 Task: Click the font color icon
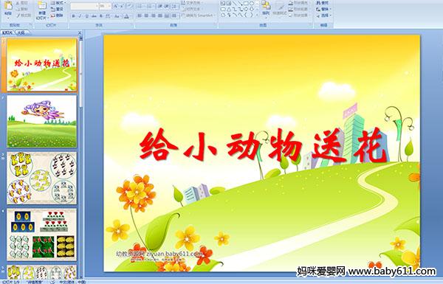(126, 16)
